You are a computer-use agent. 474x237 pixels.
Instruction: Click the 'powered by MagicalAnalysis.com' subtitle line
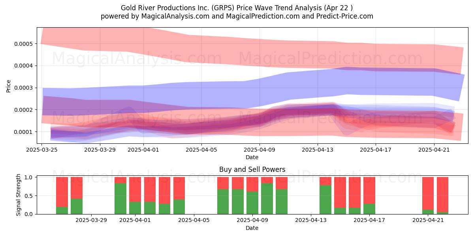(237, 16)
